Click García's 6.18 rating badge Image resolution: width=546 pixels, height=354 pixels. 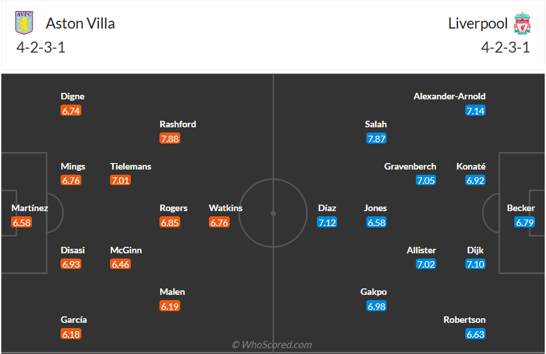point(71,334)
